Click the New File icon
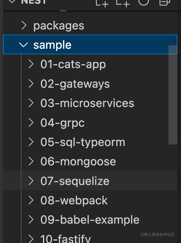This screenshot has height=243, width=181. point(102,3)
